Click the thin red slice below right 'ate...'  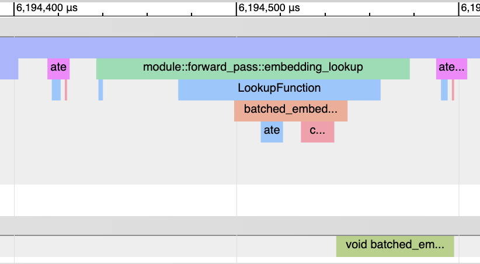453,89
